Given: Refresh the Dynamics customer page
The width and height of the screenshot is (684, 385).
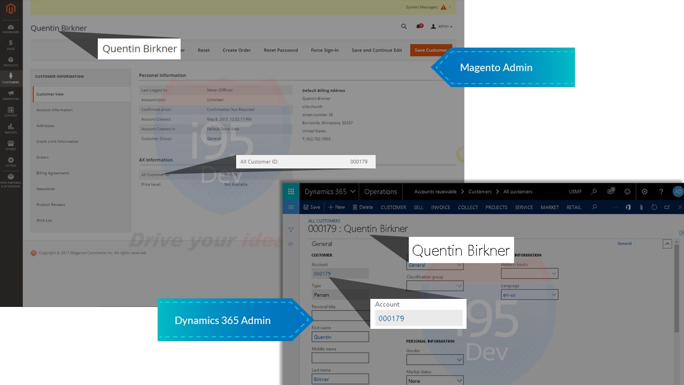Looking at the screenshot, I should click(x=654, y=207).
